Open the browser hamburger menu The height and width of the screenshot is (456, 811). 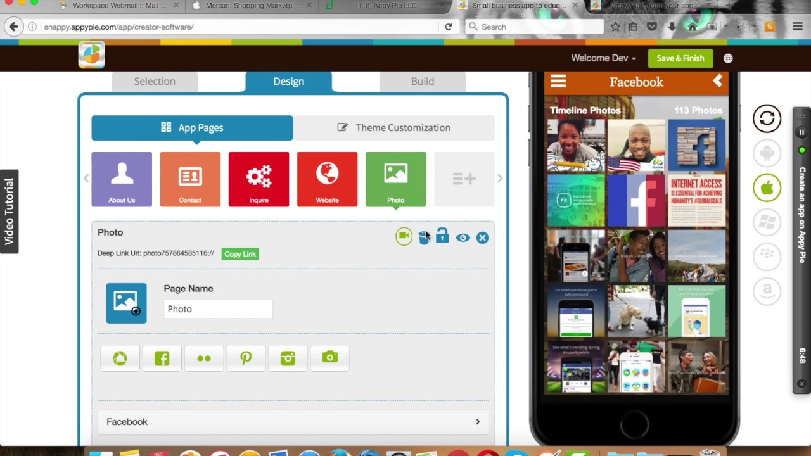tap(798, 27)
